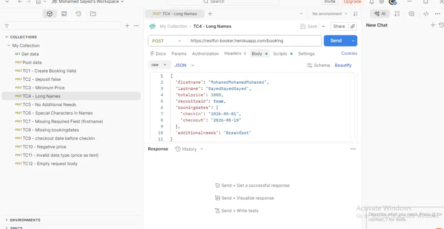Click the Home icon in top bar

[38, 1]
